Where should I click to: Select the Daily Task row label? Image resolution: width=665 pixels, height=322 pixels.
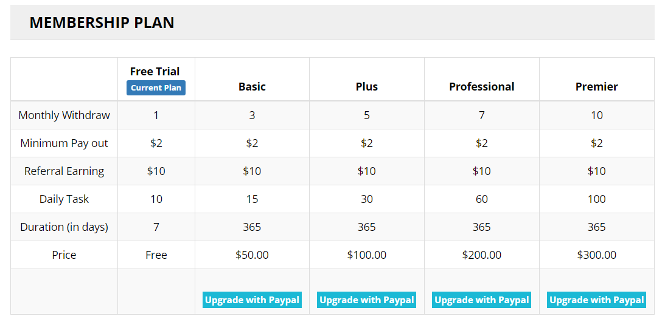pyautogui.click(x=64, y=199)
